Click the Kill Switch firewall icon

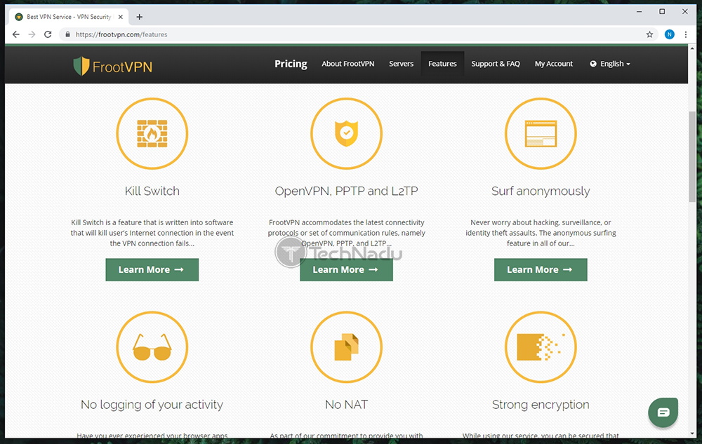tap(152, 133)
